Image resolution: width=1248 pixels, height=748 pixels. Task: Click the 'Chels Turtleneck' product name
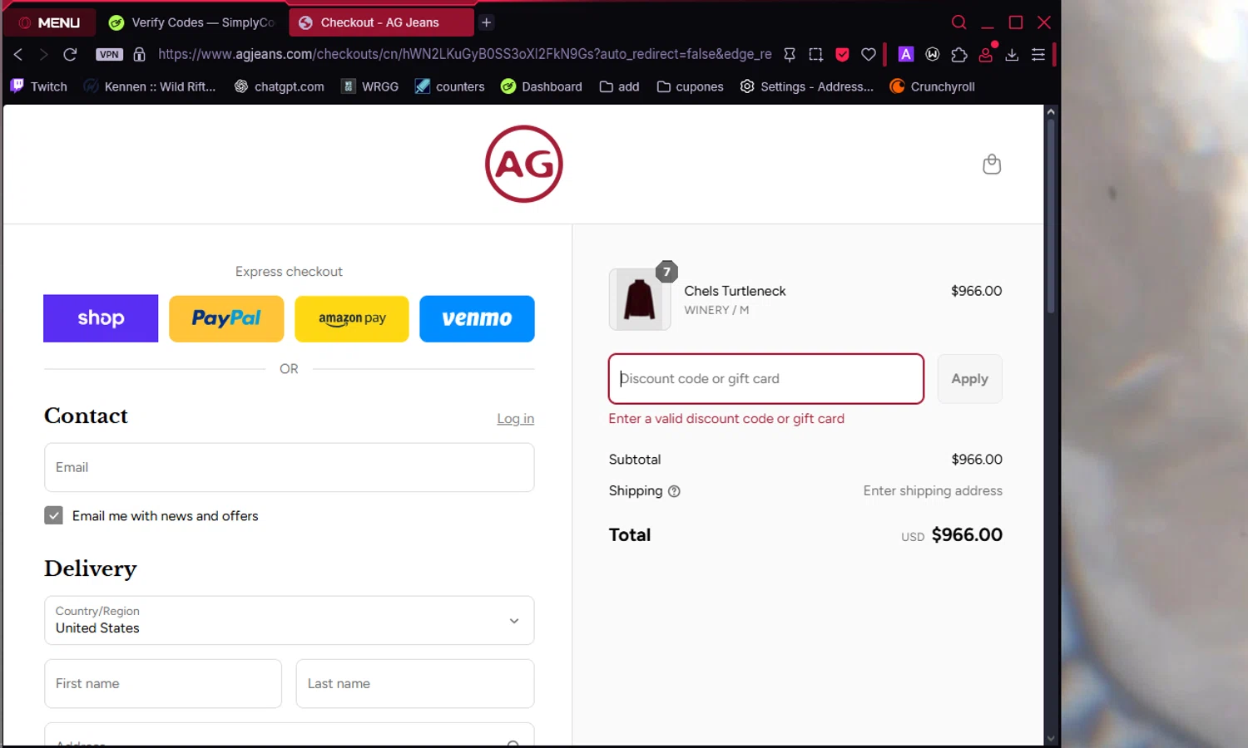click(735, 291)
